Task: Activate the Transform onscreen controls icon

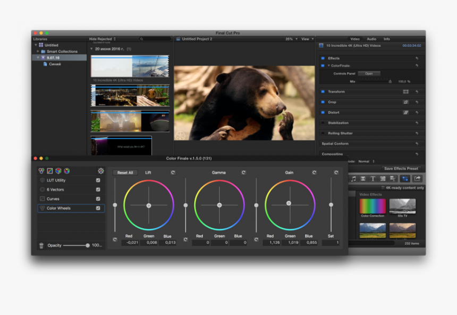Action: 405,92
